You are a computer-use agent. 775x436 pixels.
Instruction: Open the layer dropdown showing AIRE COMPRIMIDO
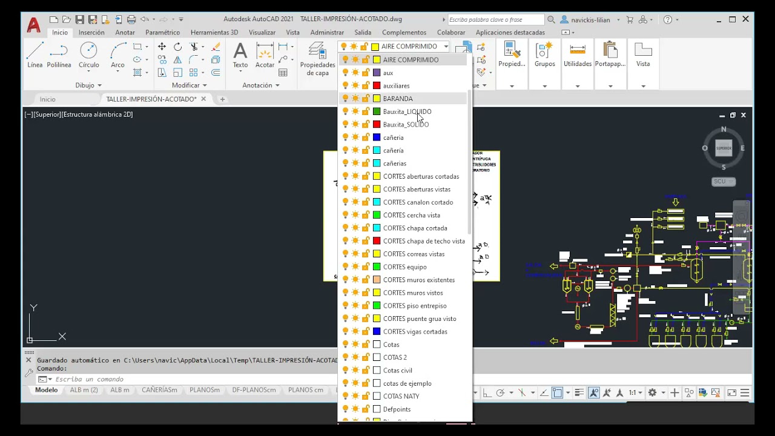446,47
